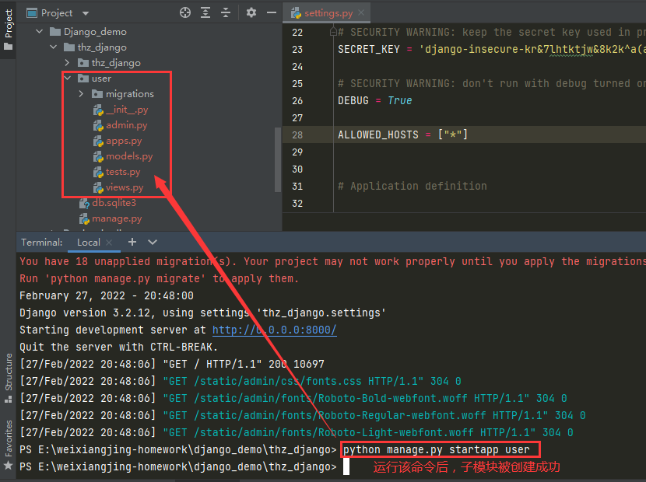
Task: Close the settings.py editor tab
Action: pos(361,12)
